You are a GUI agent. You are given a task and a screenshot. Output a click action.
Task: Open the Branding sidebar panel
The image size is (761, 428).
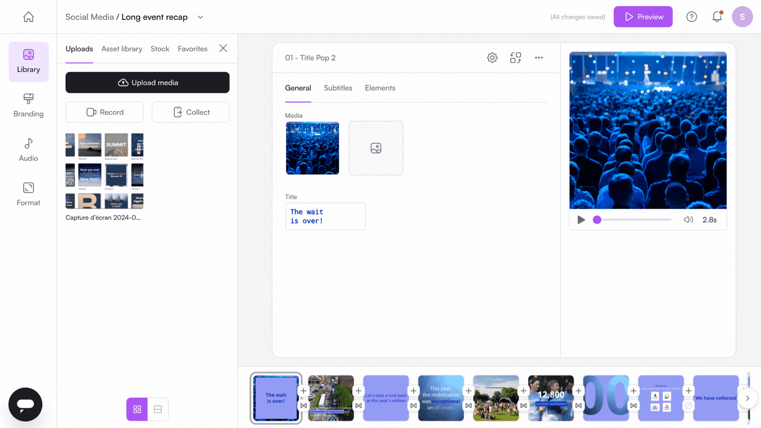click(x=29, y=105)
